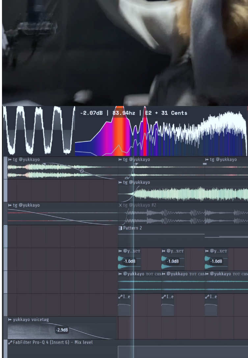Open menu icon of third-track left tg @yukkayo clip
The width and height of the screenshot is (248, 358).
(10, 205)
